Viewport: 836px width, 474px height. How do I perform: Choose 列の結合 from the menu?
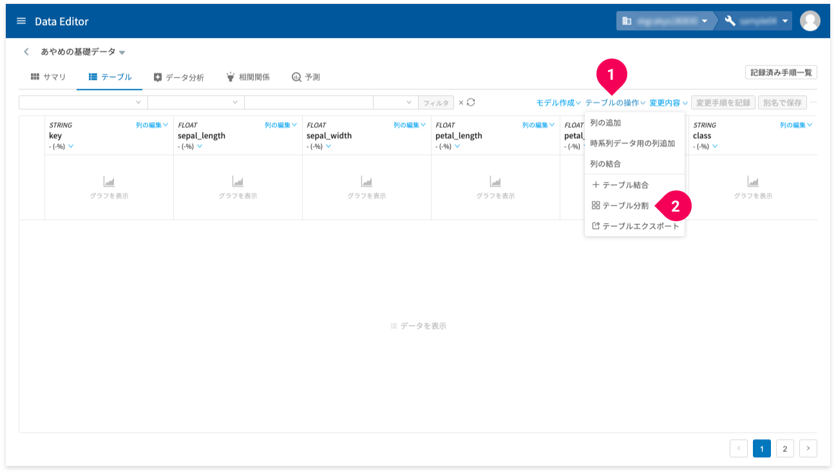pos(634,164)
